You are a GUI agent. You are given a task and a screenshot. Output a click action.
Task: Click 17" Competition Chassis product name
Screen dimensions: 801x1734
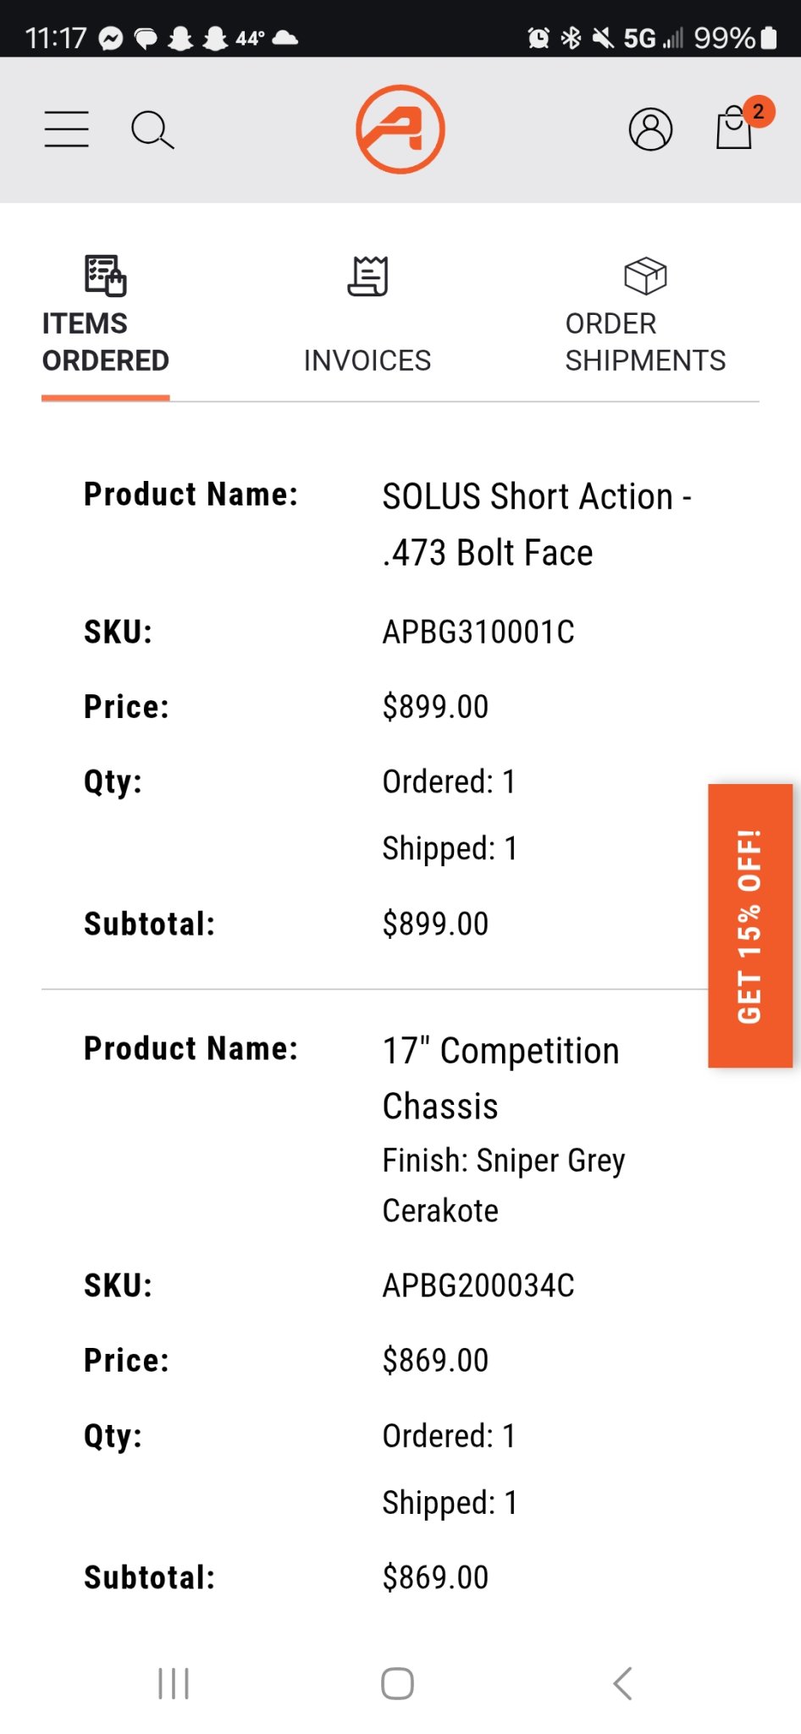(x=500, y=1078)
